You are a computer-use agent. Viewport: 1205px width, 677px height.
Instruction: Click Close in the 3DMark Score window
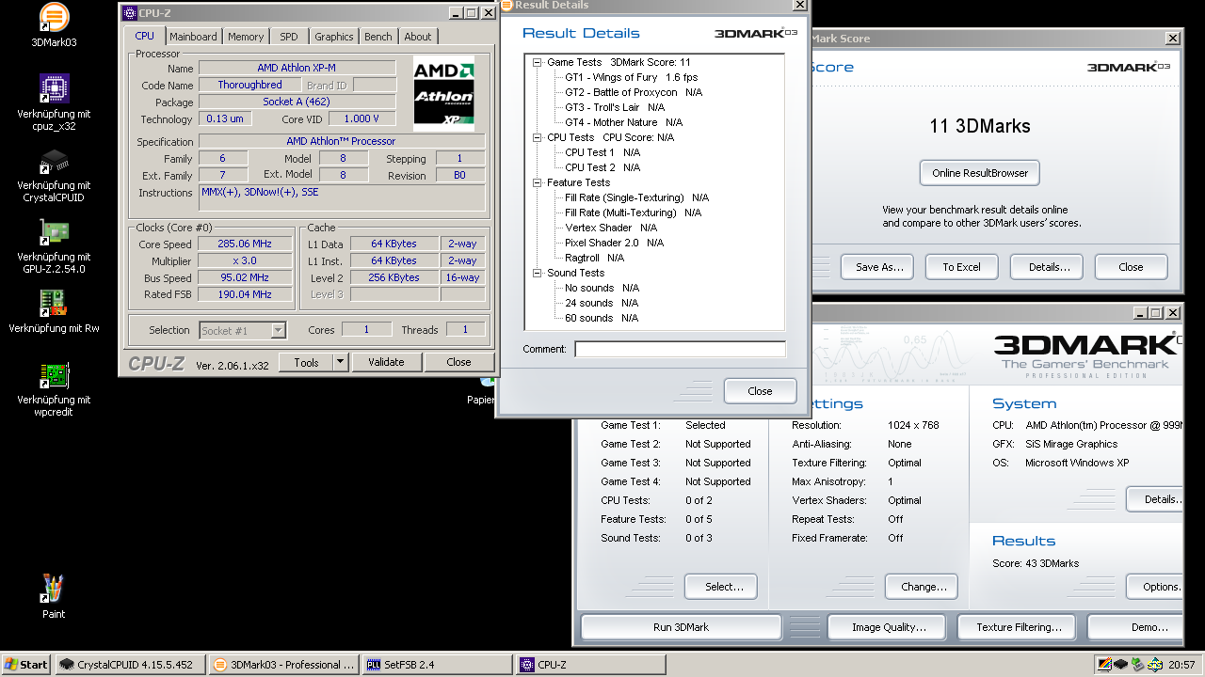click(x=1131, y=267)
